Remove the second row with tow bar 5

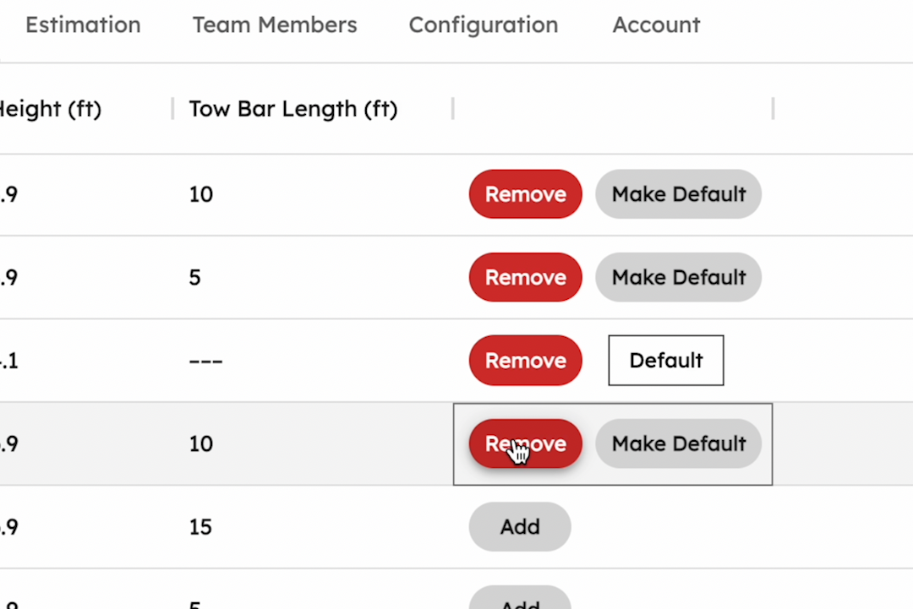pos(526,277)
